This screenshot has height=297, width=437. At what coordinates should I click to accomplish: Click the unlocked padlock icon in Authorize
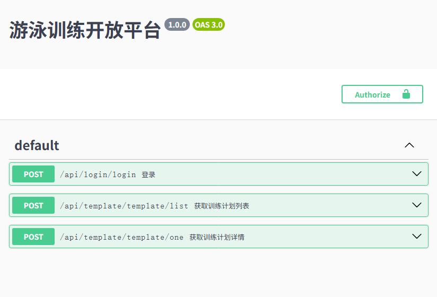tap(406, 94)
